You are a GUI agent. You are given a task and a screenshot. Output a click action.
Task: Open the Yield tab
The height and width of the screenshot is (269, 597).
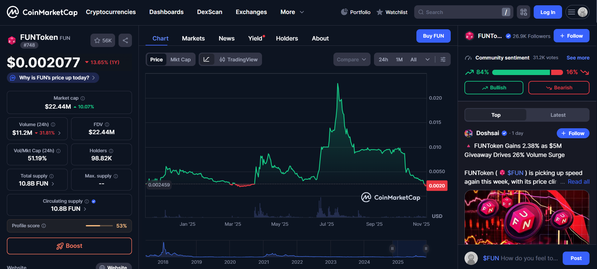coord(255,38)
